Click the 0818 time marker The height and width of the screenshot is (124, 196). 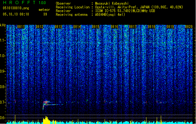point(151,27)
